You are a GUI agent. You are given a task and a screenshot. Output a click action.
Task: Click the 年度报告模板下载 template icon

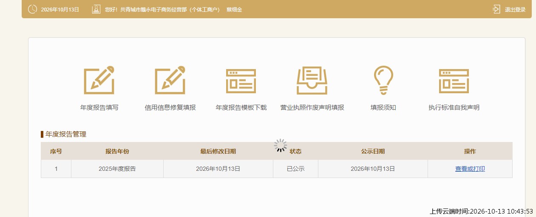click(241, 81)
